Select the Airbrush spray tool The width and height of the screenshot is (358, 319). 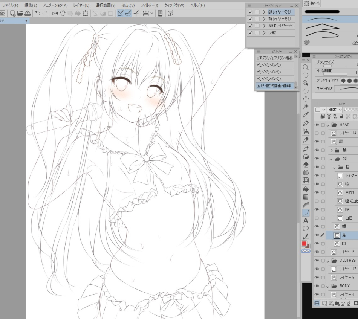(306, 131)
